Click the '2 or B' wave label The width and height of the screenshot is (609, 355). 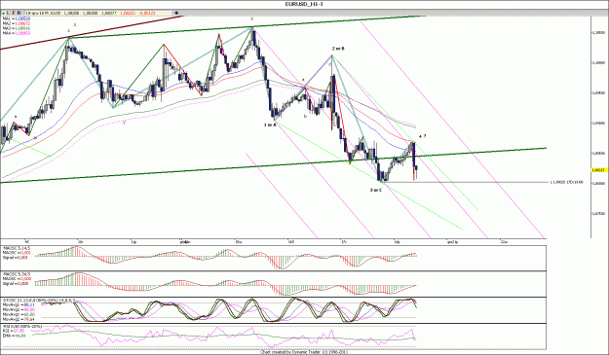pos(338,49)
